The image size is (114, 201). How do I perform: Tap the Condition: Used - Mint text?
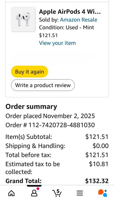67,27
